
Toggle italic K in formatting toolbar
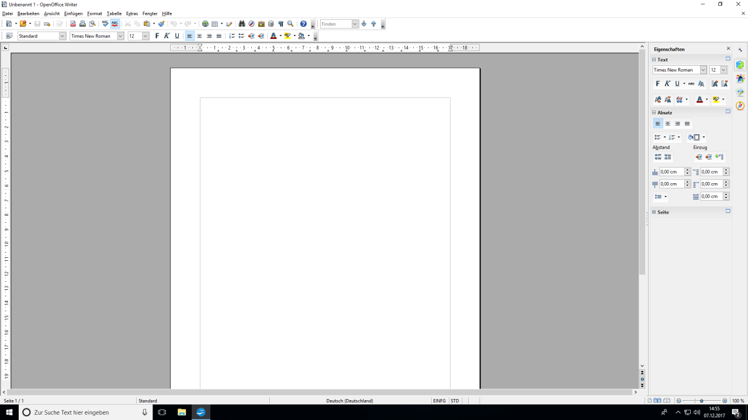click(x=167, y=36)
